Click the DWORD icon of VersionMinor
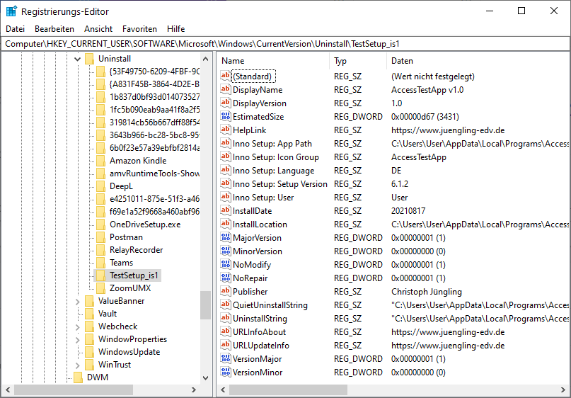The width and height of the screenshot is (571, 398). [226, 372]
